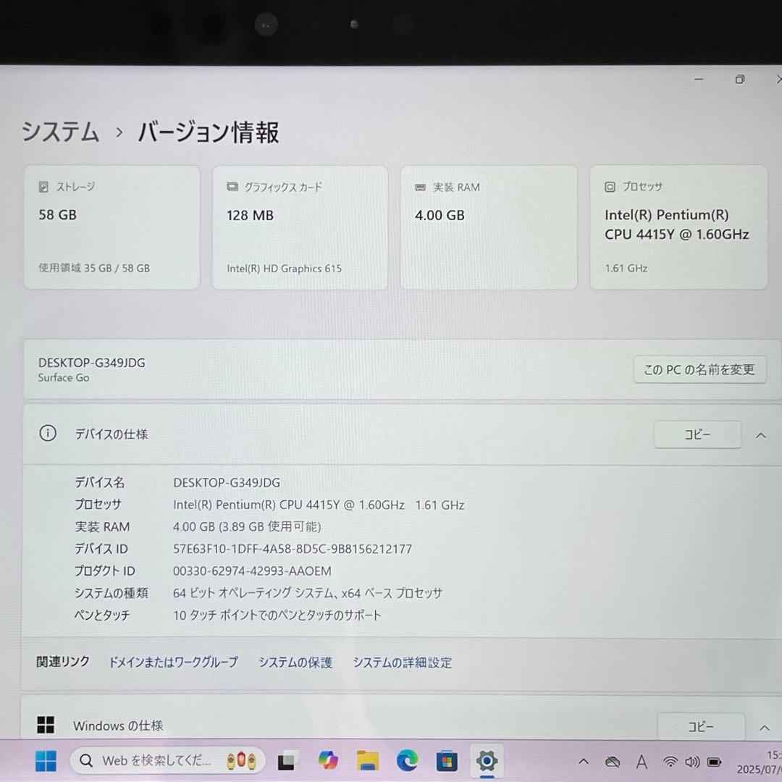Select device name value DESKTOP-G349JDG
This screenshot has width=782, height=782.
(227, 483)
